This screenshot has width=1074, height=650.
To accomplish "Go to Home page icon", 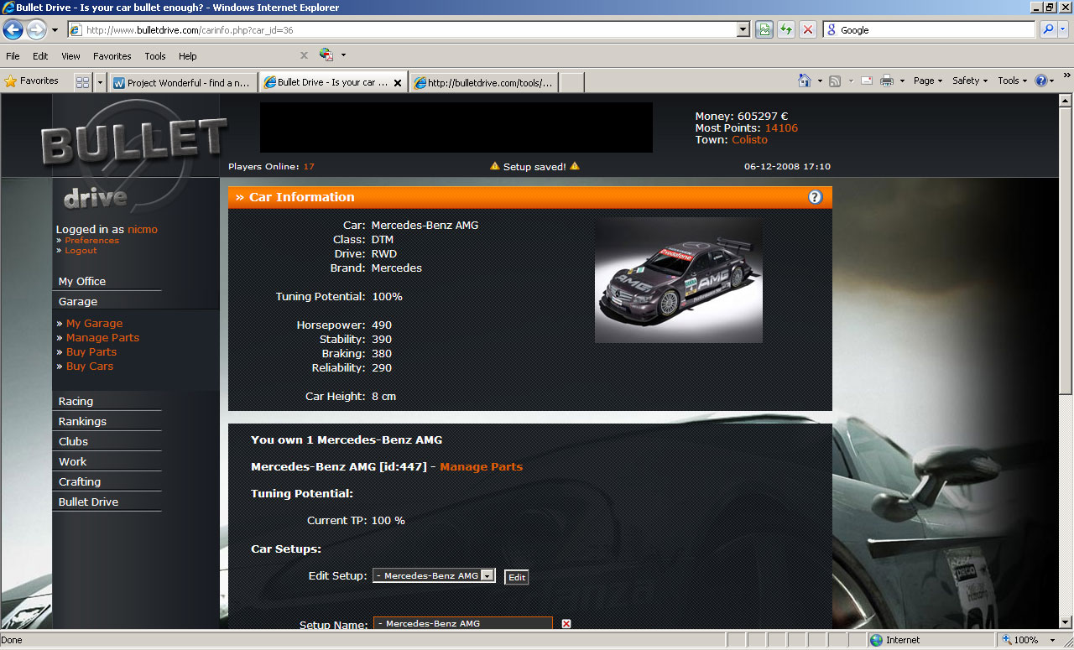I will tap(805, 81).
